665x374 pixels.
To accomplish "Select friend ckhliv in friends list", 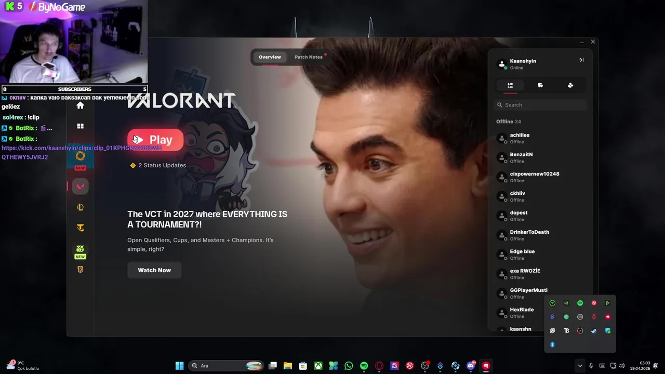I will [540, 196].
